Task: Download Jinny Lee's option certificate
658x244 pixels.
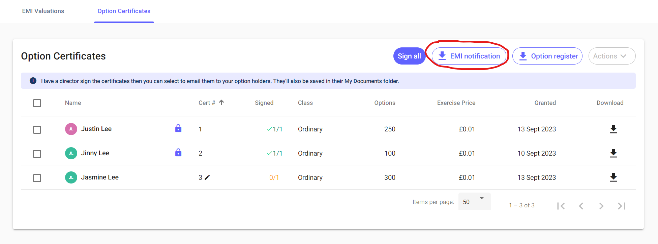Action: tap(613, 153)
